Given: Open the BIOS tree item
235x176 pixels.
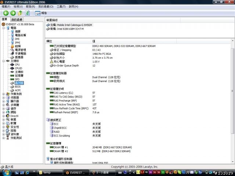Looking at the screenshot, I should [18, 87].
